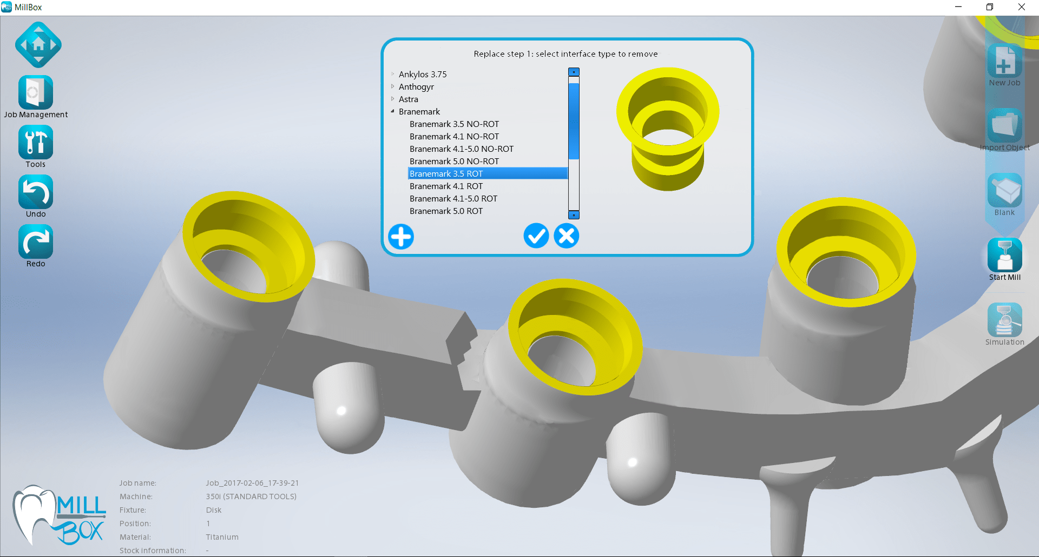The width and height of the screenshot is (1039, 557).
Task: Open the Tools panel
Action: (36, 143)
